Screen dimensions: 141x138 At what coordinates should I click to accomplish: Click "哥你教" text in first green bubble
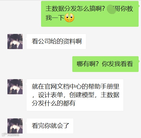pyautogui.click(x=124, y=9)
